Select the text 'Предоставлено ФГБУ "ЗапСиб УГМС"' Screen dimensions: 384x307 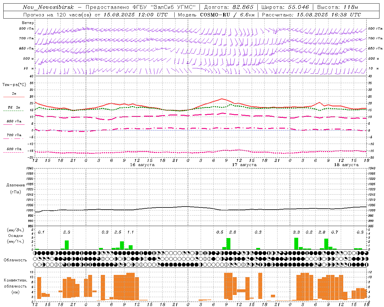(140, 7)
